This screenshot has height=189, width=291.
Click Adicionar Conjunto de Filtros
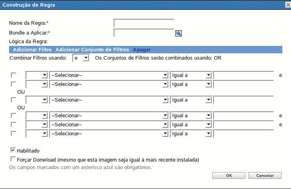92,50
